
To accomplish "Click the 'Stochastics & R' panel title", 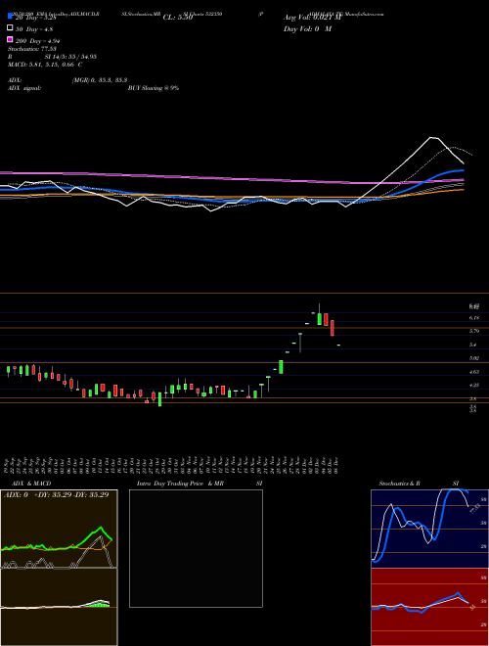I will pos(400,484).
